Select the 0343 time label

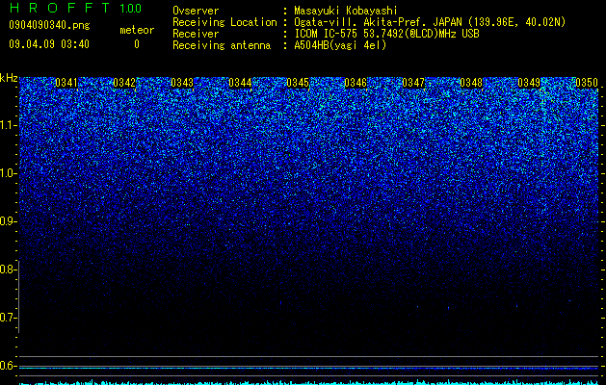[182, 83]
